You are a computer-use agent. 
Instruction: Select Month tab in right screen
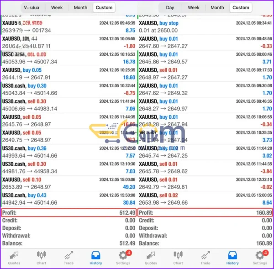click(x=217, y=7)
